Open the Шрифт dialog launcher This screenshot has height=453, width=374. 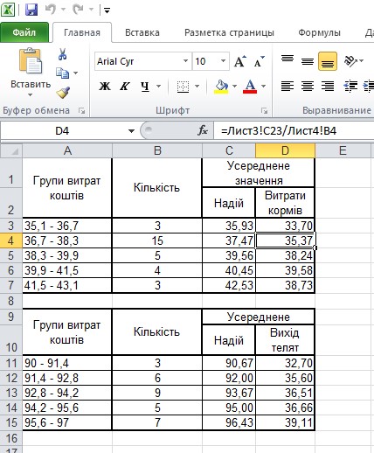pos(264,110)
